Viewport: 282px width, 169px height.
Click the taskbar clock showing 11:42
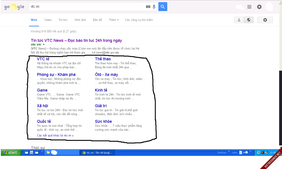pyautogui.click(x=273, y=153)
